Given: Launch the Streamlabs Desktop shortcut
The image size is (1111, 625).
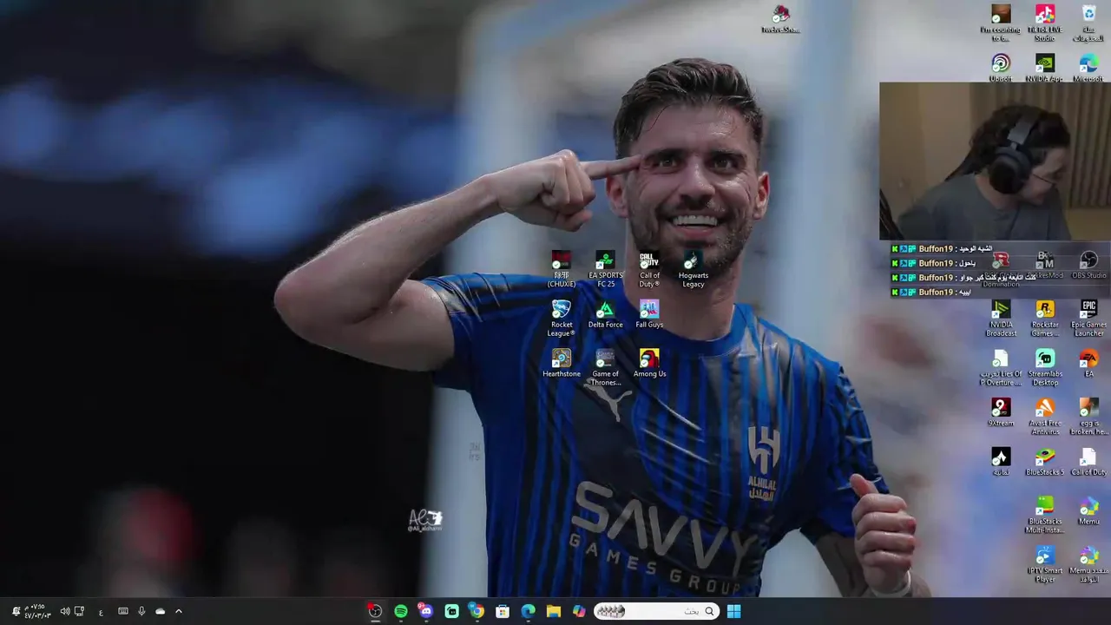Looking at the screenshot, I should pyautogui.click(x=1045, y=368).
